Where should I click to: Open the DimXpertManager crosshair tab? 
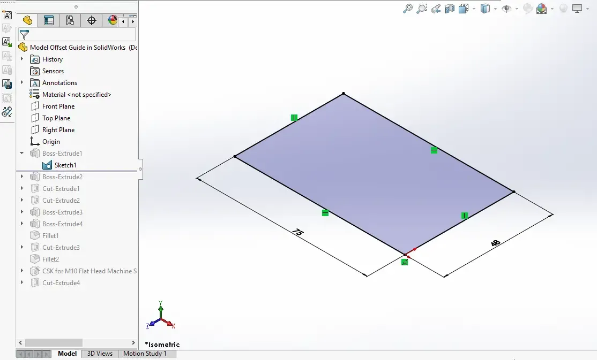[x=92, y=20]
